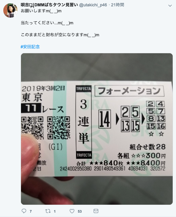This screenshot has height=217, width=176.
Task: Retweet this post using the arrows icon
Action: point(48,211)
